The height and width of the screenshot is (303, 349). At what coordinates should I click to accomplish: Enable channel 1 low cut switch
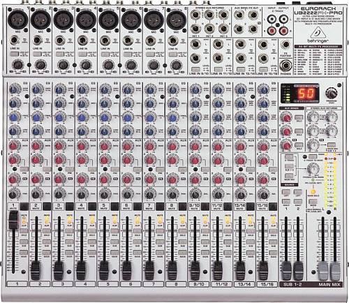pos(14,54)
